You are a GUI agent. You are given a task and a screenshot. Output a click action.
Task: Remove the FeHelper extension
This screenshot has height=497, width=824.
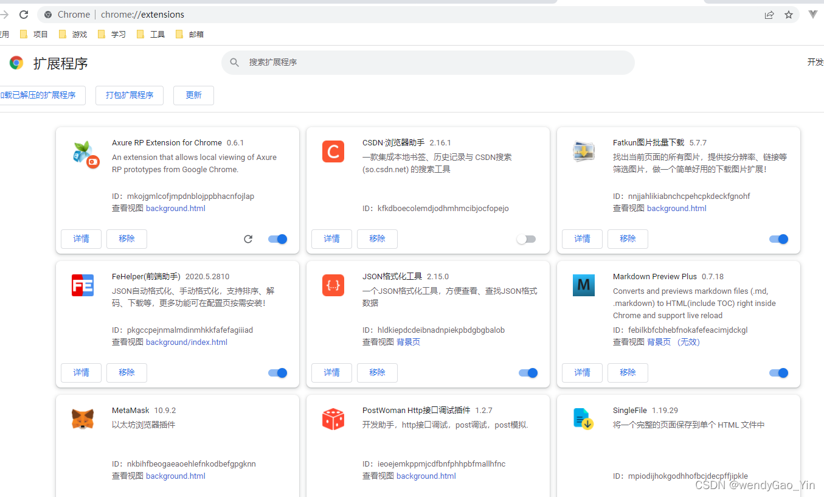point(126,372)
